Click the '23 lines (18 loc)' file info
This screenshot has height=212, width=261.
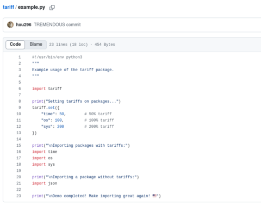pyautogui.click(x=69, y=45)
